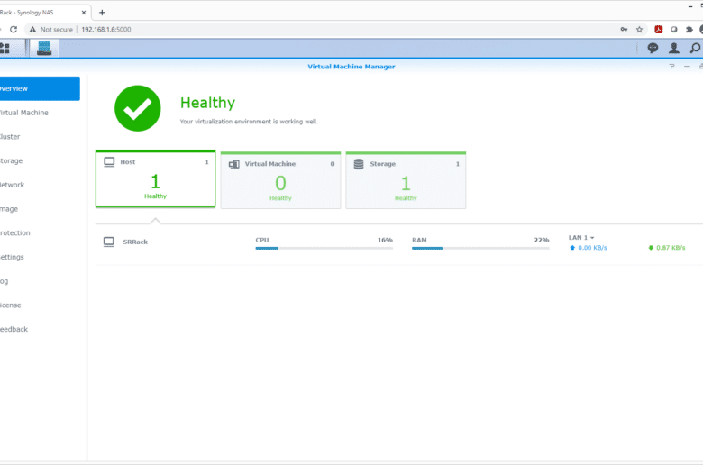Open the Network sidebar section

click(x=40, y=185)
